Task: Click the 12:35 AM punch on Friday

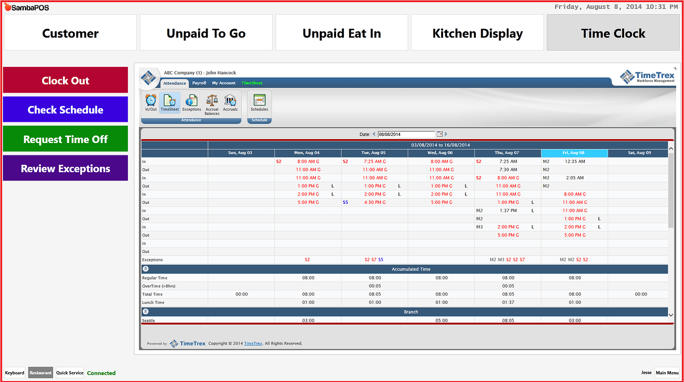Action: tap(575, 161)
